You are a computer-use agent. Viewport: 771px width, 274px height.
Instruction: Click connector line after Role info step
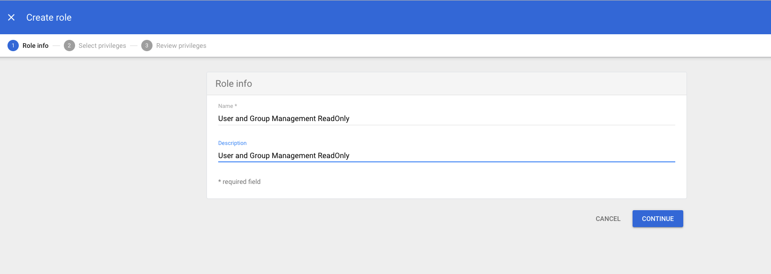click(x=56, y=46)
